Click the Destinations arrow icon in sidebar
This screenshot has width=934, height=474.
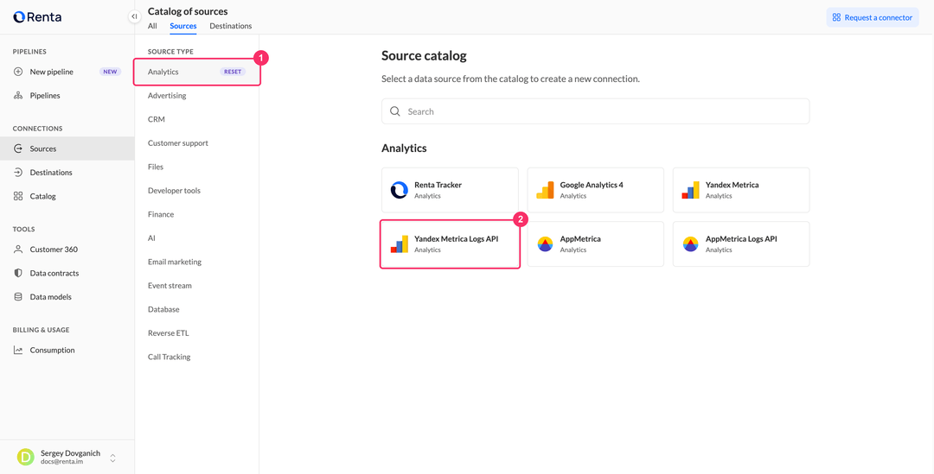point(18,173)
